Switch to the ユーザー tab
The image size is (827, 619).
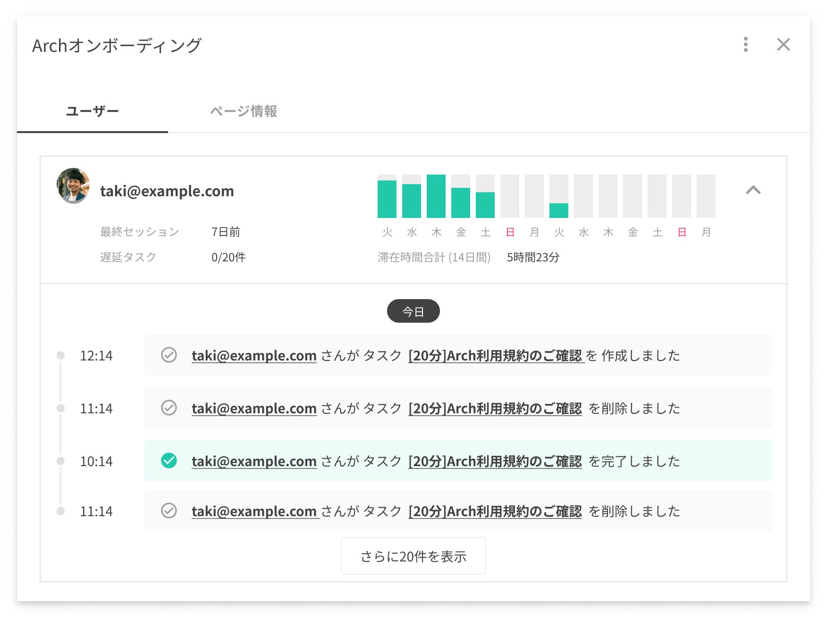tap(93, 111)
